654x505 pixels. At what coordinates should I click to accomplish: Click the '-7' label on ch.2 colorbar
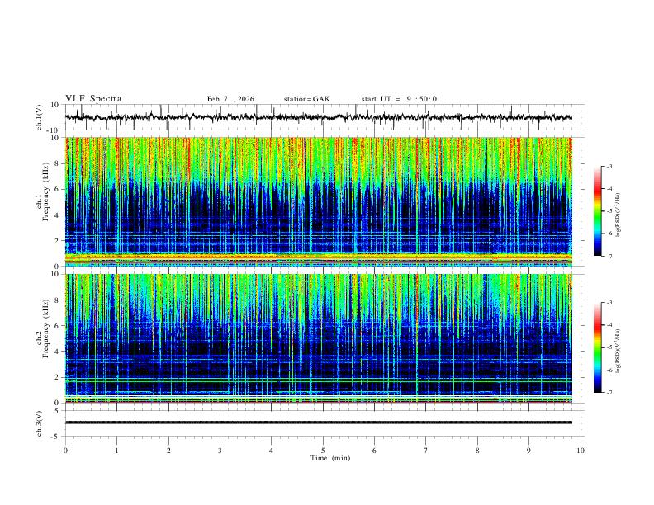(x=609, y=393)
